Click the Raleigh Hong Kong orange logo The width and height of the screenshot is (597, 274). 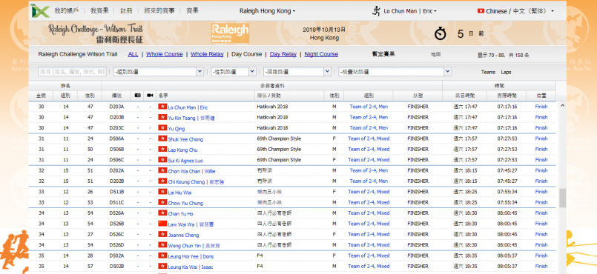click(x=230, y=33)
